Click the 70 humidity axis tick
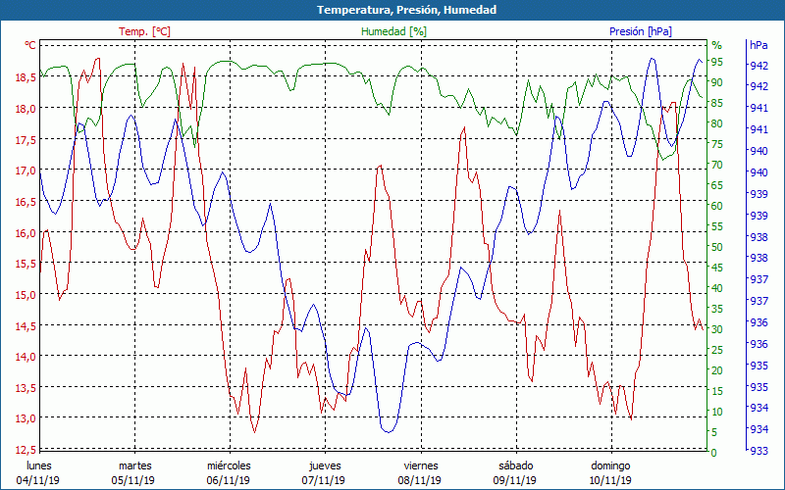 point(717,165)
